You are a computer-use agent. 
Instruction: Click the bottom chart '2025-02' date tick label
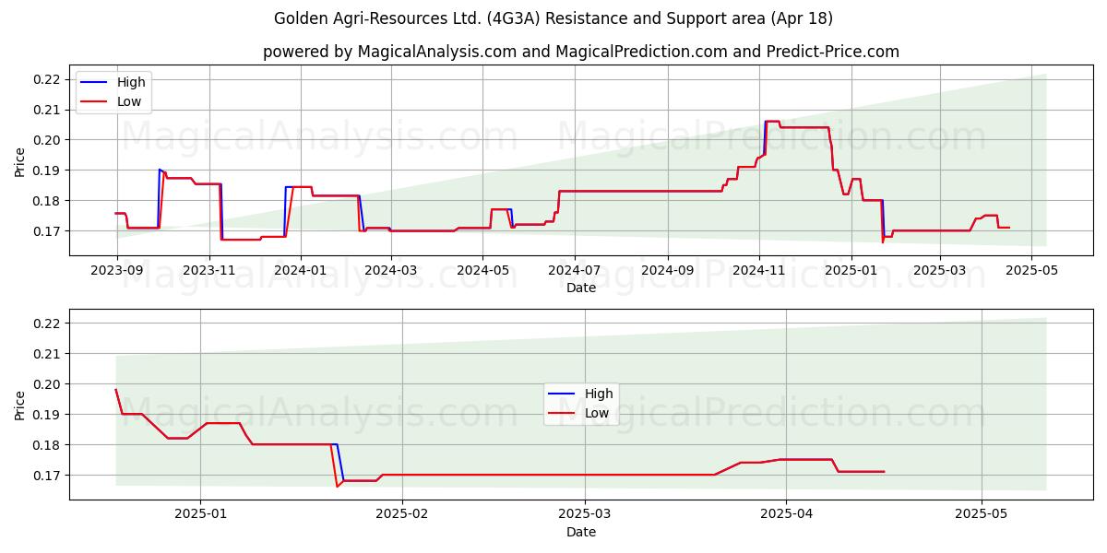(x=404, y=515)
